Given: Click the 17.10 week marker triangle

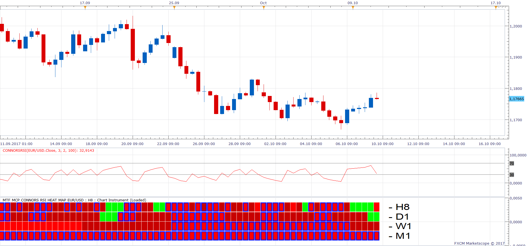Looking at the screenshot, I should coord(496,7).
